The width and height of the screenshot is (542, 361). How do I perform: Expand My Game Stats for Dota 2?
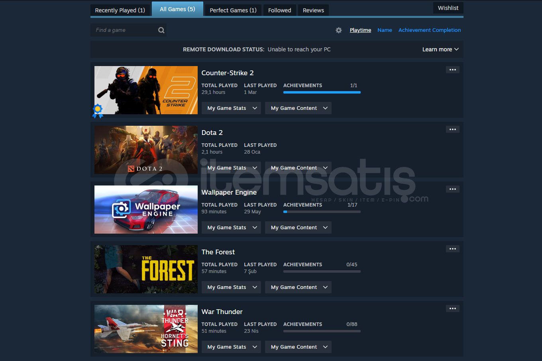pyautogui.click(x=232, y=168)
